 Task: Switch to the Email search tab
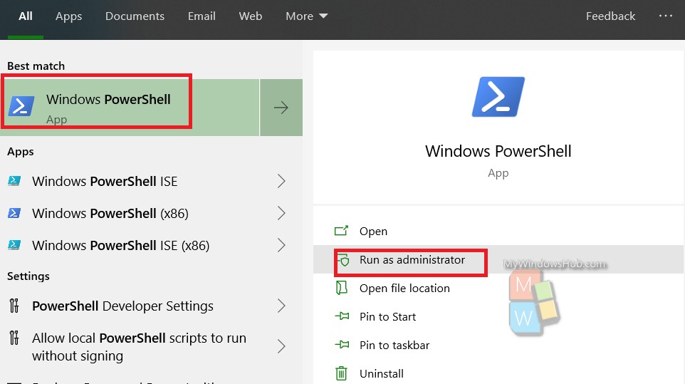(x=202, y=16)
